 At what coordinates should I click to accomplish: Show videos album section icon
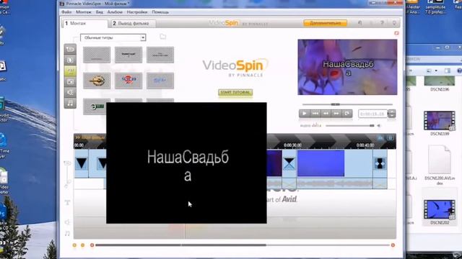click(70, 49)
